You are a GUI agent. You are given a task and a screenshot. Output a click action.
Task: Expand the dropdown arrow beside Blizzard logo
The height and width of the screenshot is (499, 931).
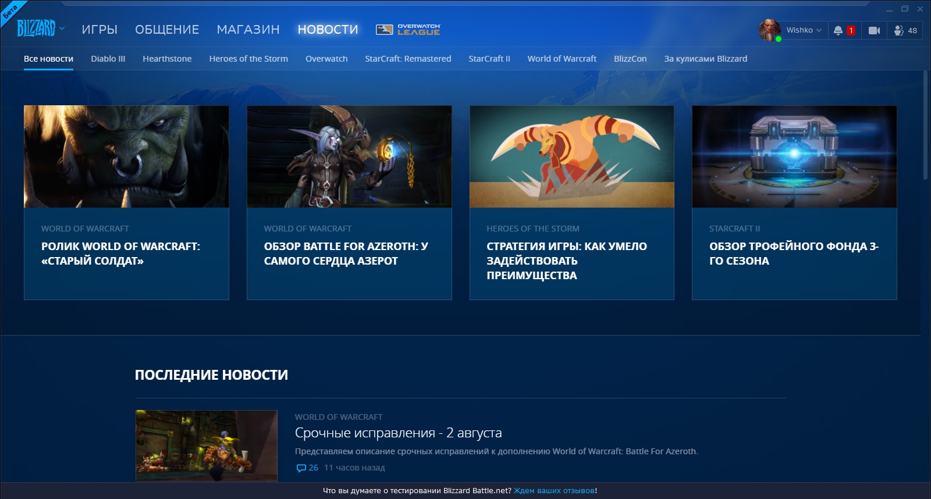coord(62,28)
